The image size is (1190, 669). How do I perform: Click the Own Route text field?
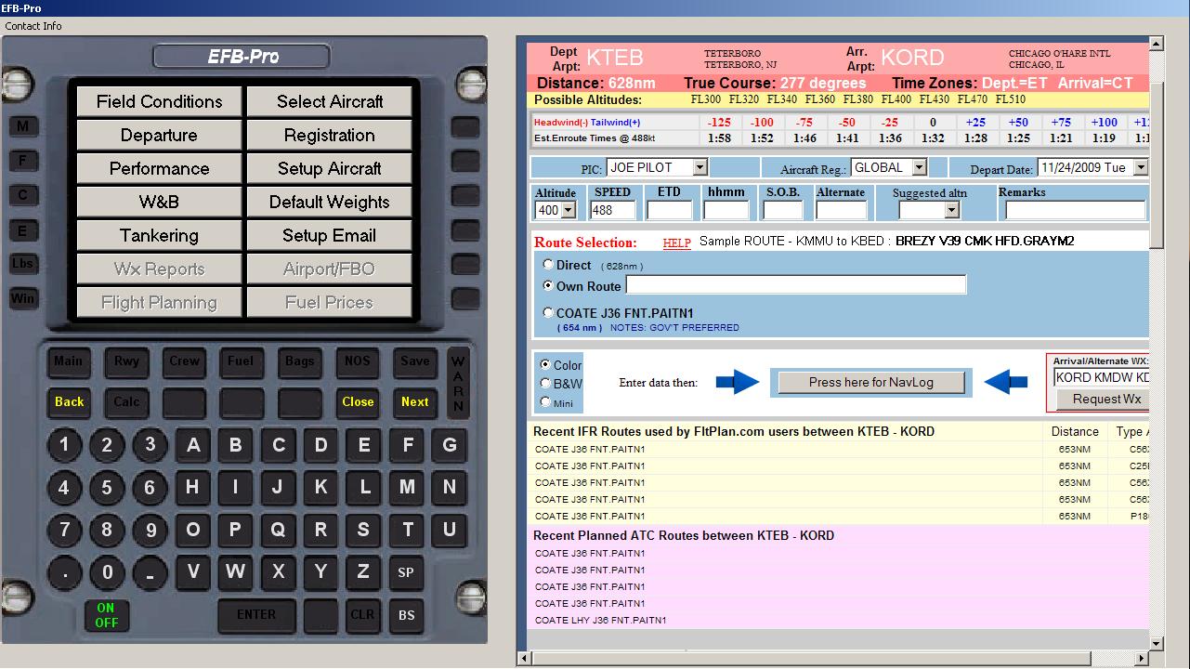click(x=796, y=284)
